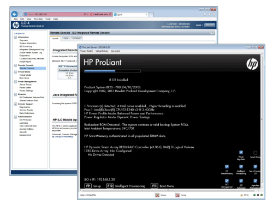Open the Help menu in browser

(x=56, y=19)
